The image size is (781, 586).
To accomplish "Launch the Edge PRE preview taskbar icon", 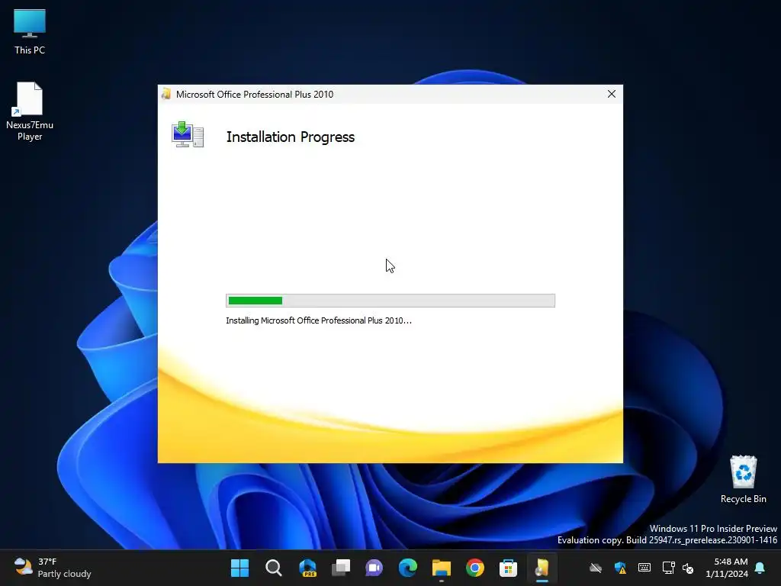I will coord(307,568).
